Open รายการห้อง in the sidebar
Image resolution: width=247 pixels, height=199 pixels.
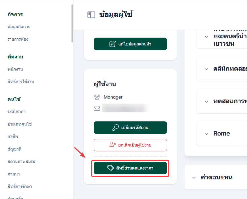[18, 39]
